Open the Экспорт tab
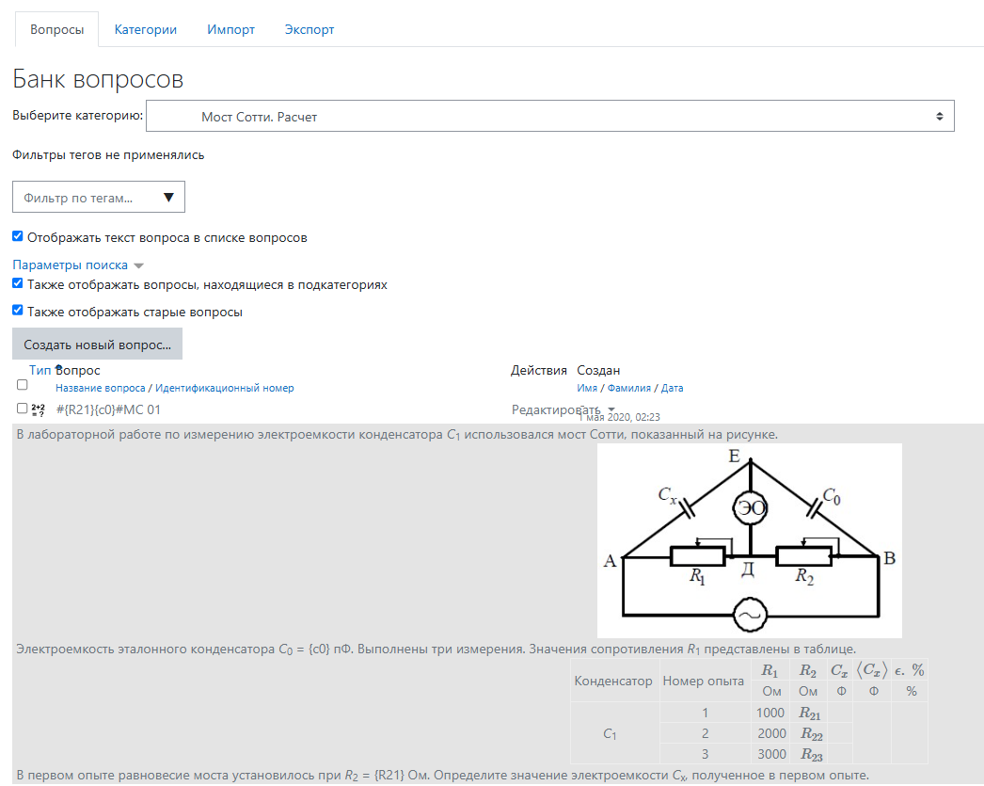984x786 pixels. (x=309, y=29)
